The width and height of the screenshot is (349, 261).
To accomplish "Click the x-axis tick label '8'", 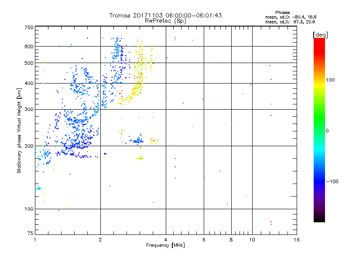I will (x=231, y=240).
